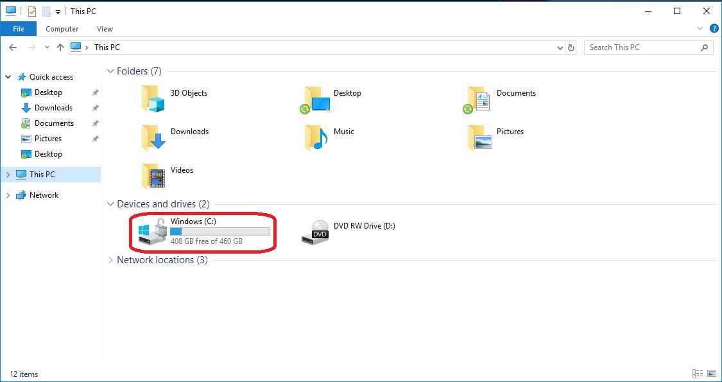Click the Refresh icon beside the address bar
The height and width of the screenshot is (382, 722).
pyautogui.click(x=571, y=47)
